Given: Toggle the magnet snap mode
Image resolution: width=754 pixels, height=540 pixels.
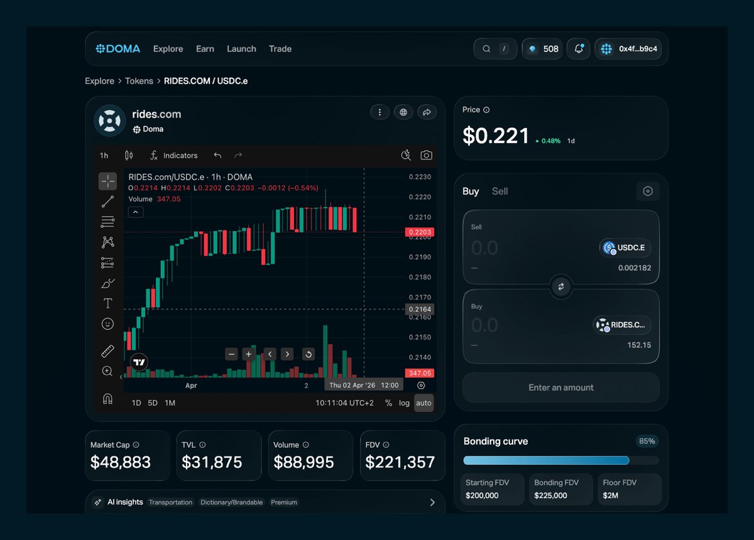Looking at the screenshot, I should tap(107, 399).
